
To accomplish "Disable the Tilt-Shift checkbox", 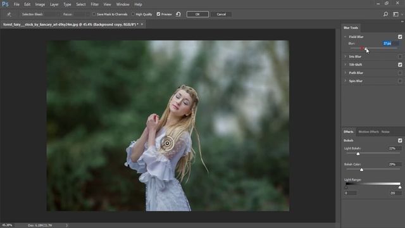I will [x=400, y=65].
